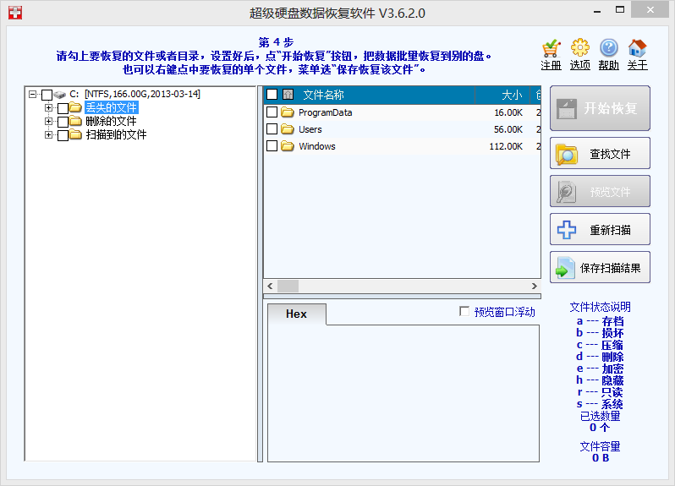Image resolution: width=675 pixels, height=486 pixels.
Task: Click the horizontal scrollbar thumb in file list
Action: pyautogui.click(x=288, y=286)
